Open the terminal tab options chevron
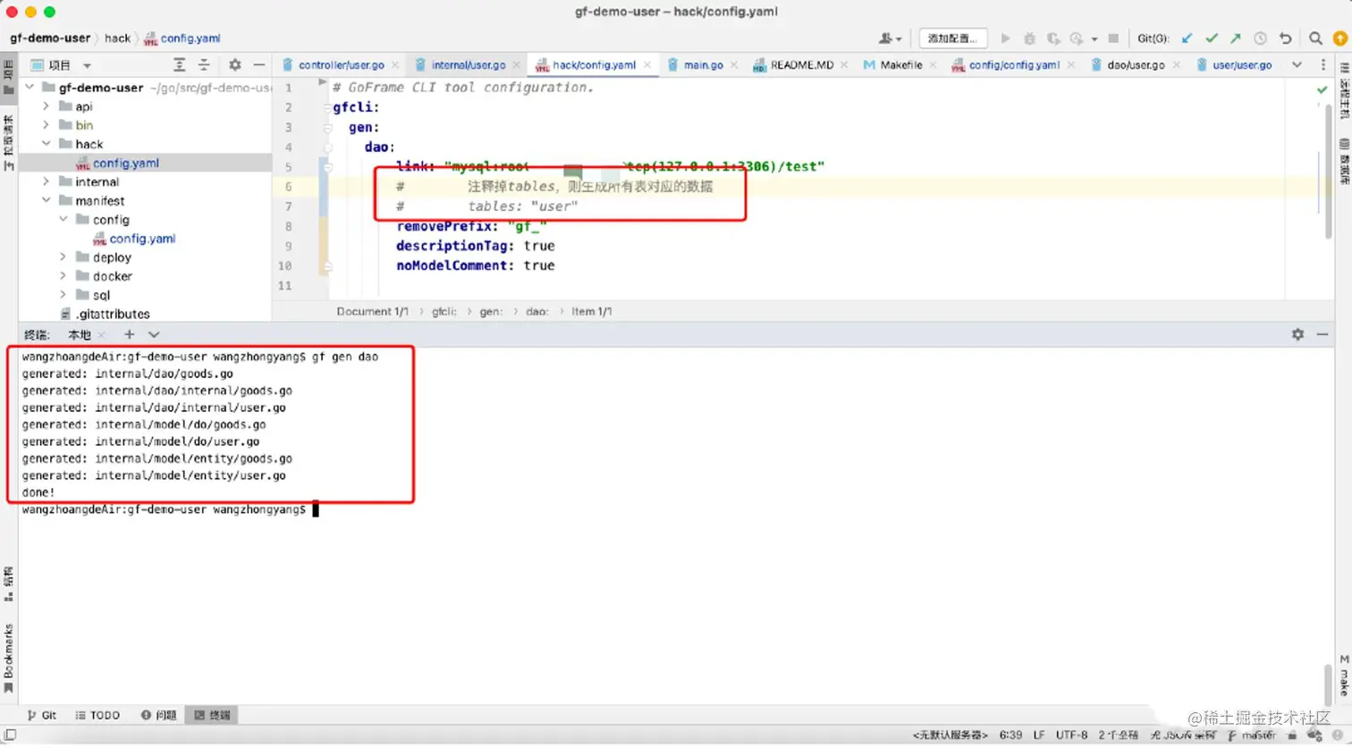1352x748 pixels. click(154, 334)
